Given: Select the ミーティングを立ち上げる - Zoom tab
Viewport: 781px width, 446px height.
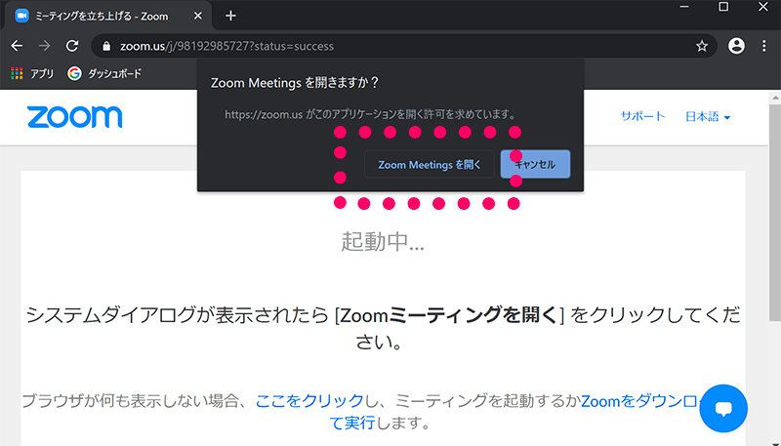Looking at the screenshot, I should click(107, 16).
